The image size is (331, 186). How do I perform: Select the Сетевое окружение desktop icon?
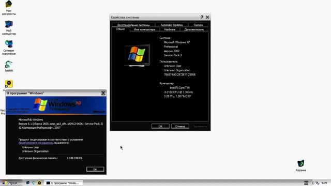[x=9, y=48]
